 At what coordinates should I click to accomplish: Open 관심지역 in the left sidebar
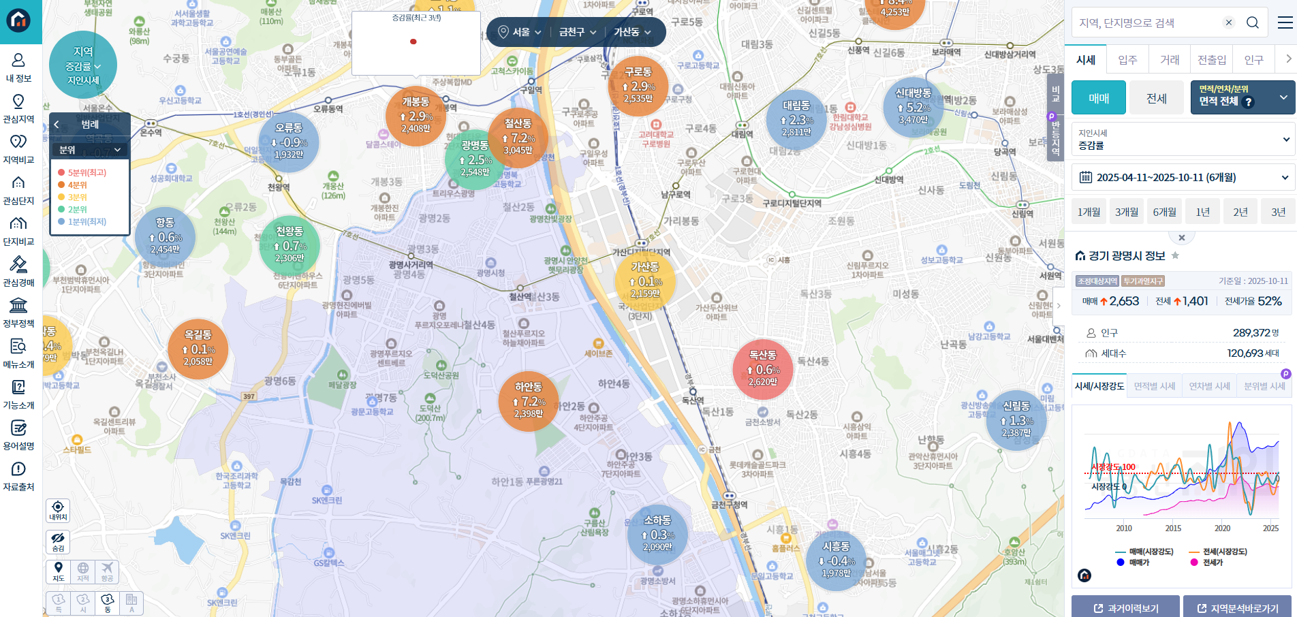[18, 101]
